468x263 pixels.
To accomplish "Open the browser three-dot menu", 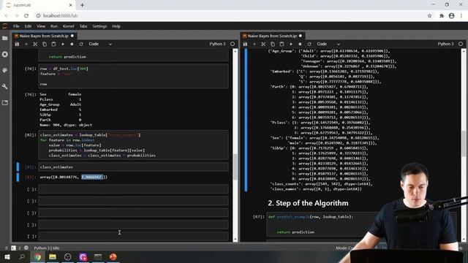I will pos(461,16).
